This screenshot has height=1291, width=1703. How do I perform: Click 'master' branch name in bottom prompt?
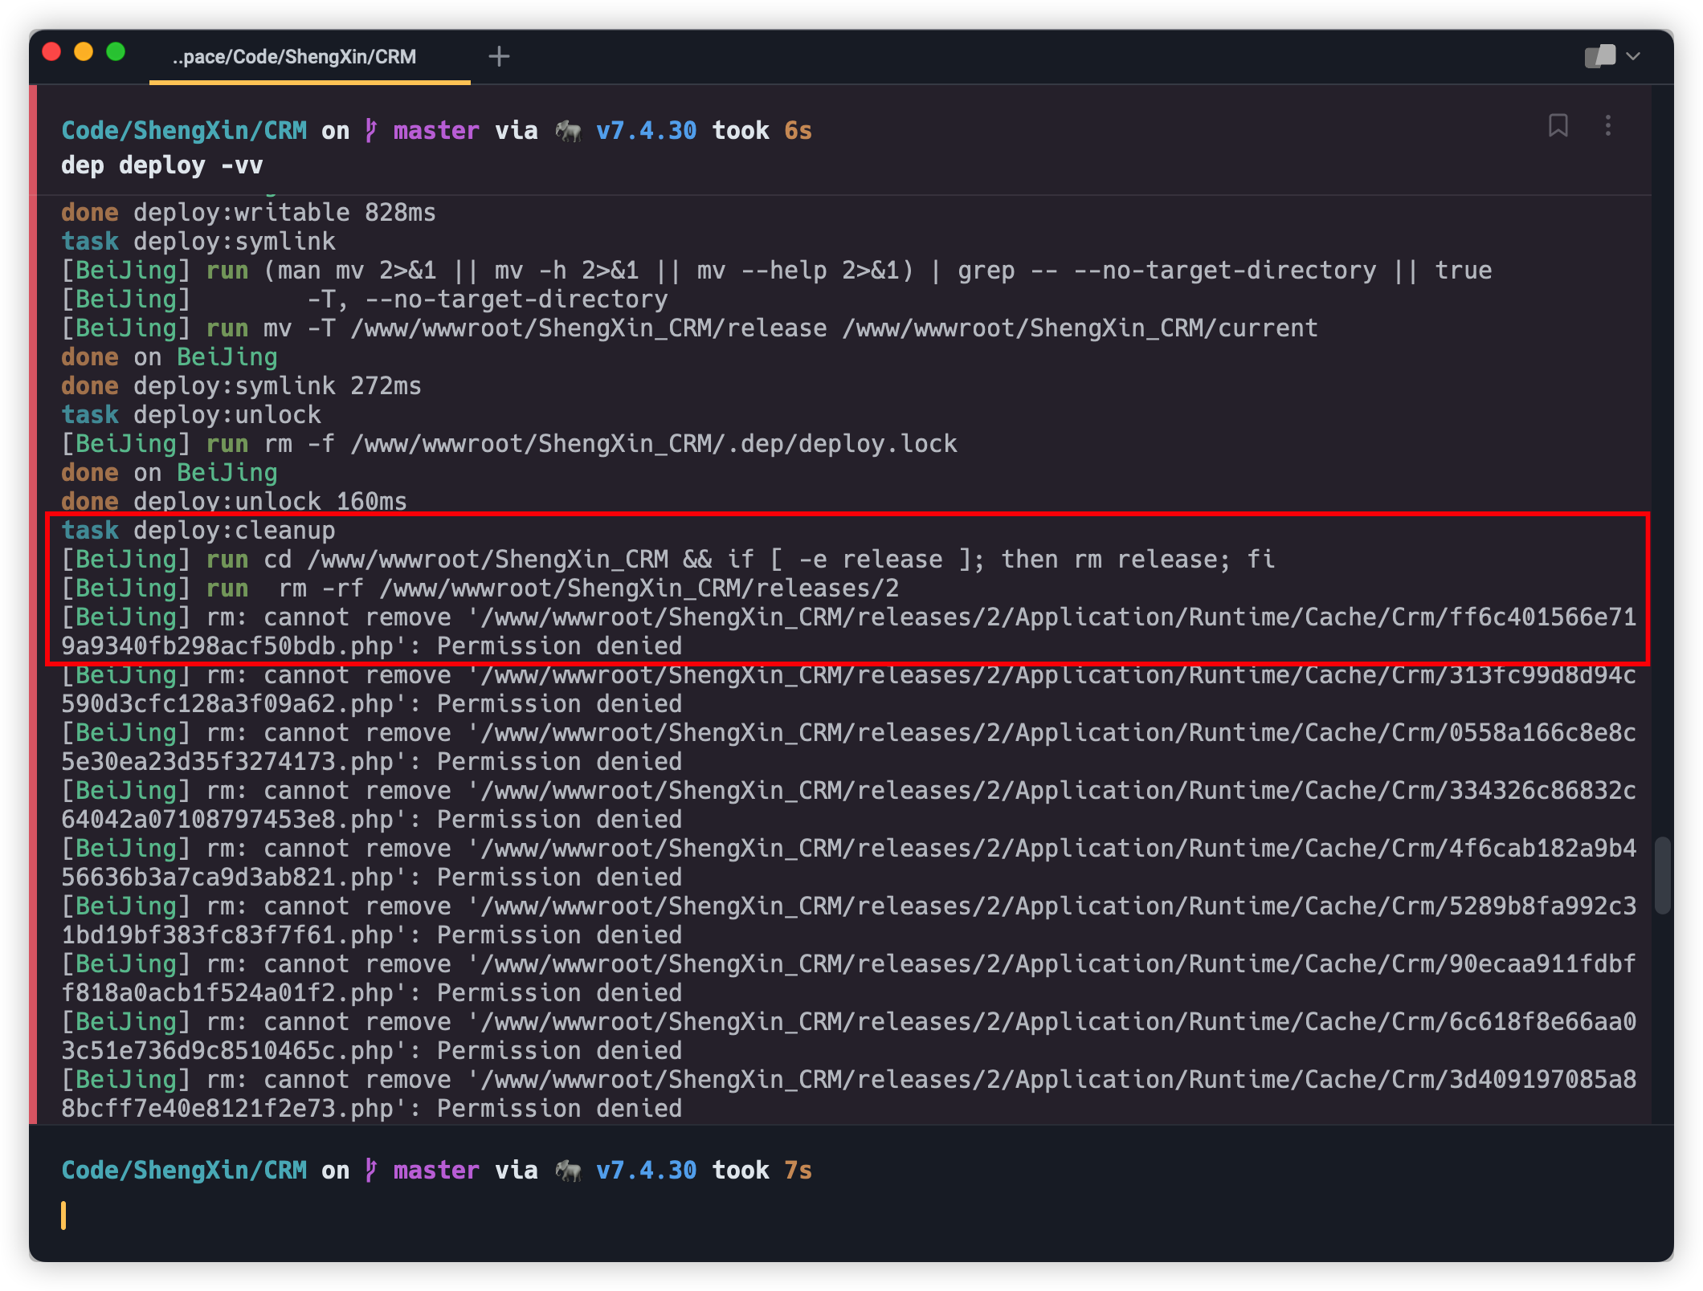click(436, 1170)
